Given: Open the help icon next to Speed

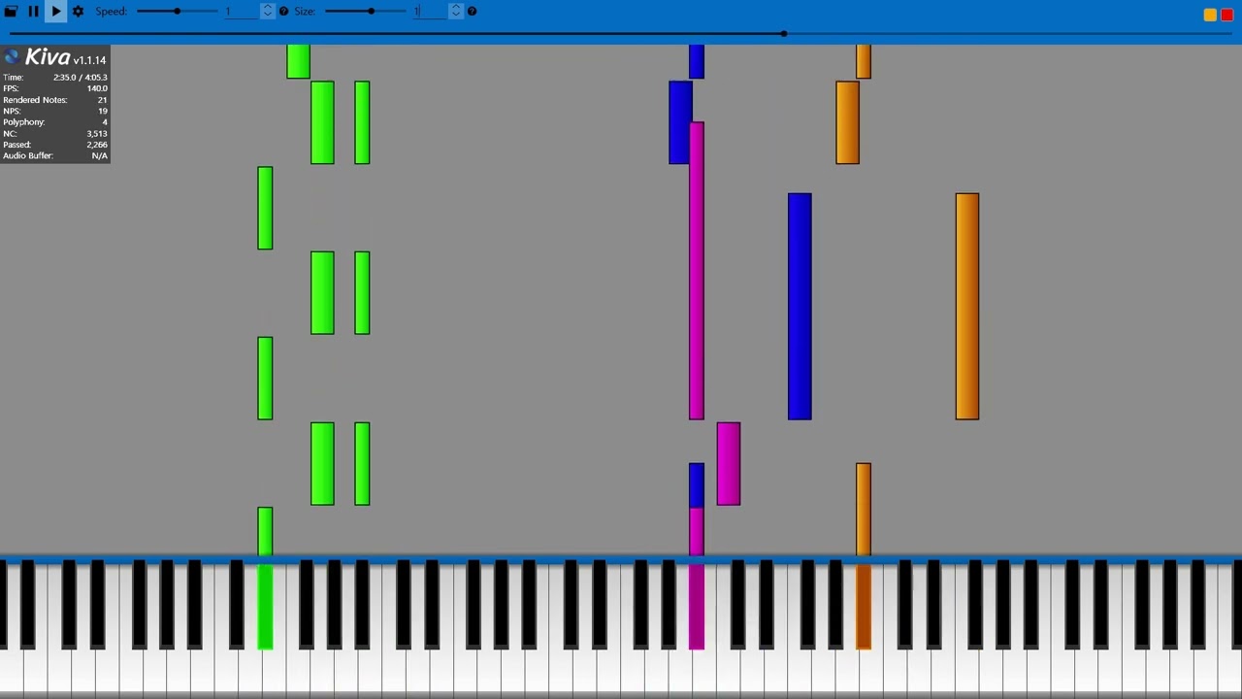Looking at the screenshot, I should (x=283, y=11).
